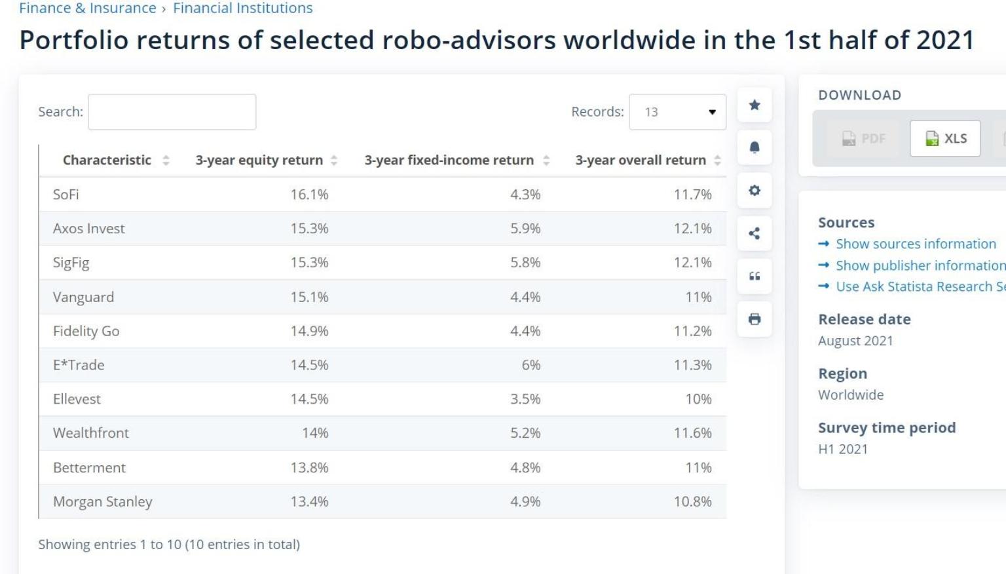Click the Search input field
The height and width of the screenshot is (574, 1006).
pyautogui.click(x=172, y=112)
